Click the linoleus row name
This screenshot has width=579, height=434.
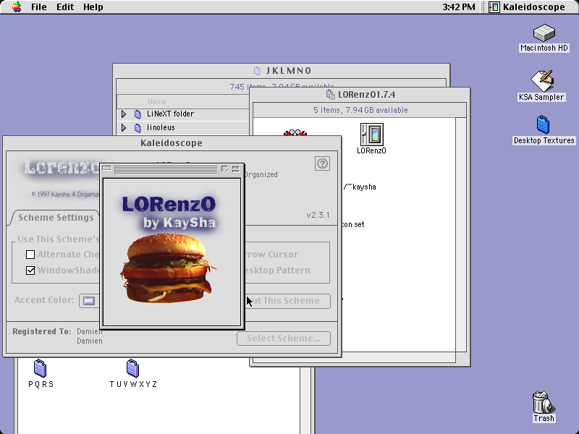(x=161, y=128)
